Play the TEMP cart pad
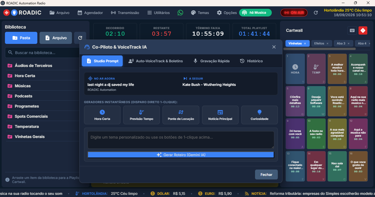Screen dimensions: 375x197 (x=316, y=69)
